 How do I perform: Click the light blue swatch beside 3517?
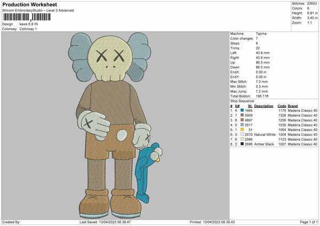pyautogui.click(x=242, y=125)
